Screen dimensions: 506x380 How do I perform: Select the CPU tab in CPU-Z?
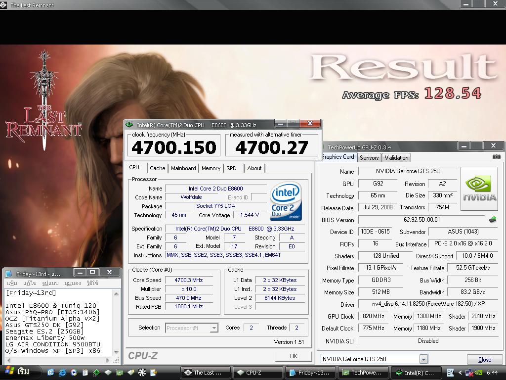[134, 167]
